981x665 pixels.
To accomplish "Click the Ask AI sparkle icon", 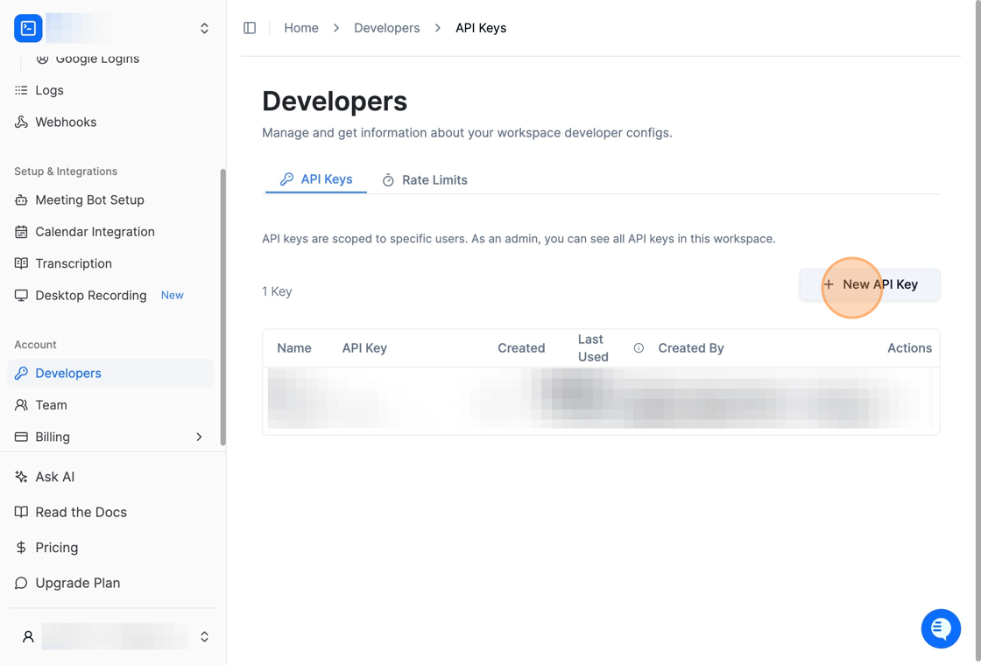I will [21, 477].
